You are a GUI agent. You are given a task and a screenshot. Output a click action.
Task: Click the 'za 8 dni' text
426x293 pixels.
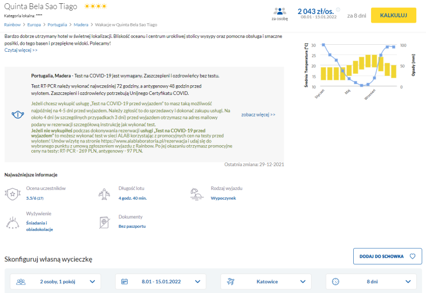[356, 16]
